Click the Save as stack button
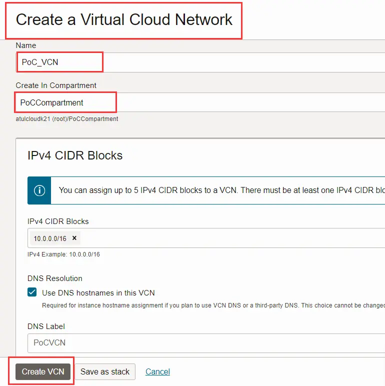Viewport: 385px width, 386px height. [x=105, y=371]
